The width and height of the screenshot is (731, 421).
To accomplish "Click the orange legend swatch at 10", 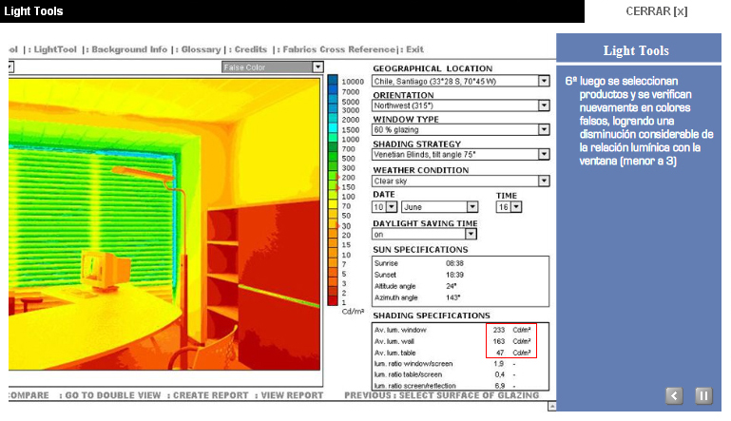I will (333, 253).
